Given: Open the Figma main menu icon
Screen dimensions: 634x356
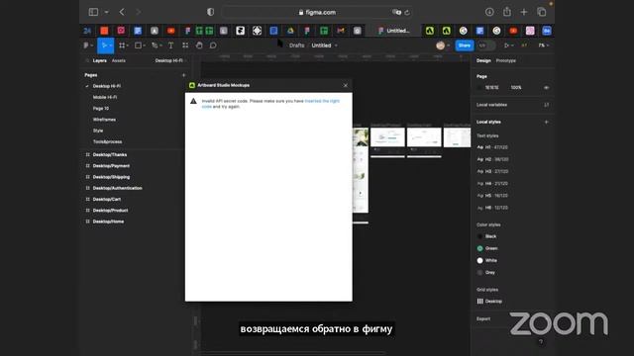Looking at the screenshot, I should click(x=86, y=45).
